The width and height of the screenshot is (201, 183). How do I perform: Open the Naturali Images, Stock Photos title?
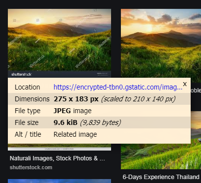point(57,158)
